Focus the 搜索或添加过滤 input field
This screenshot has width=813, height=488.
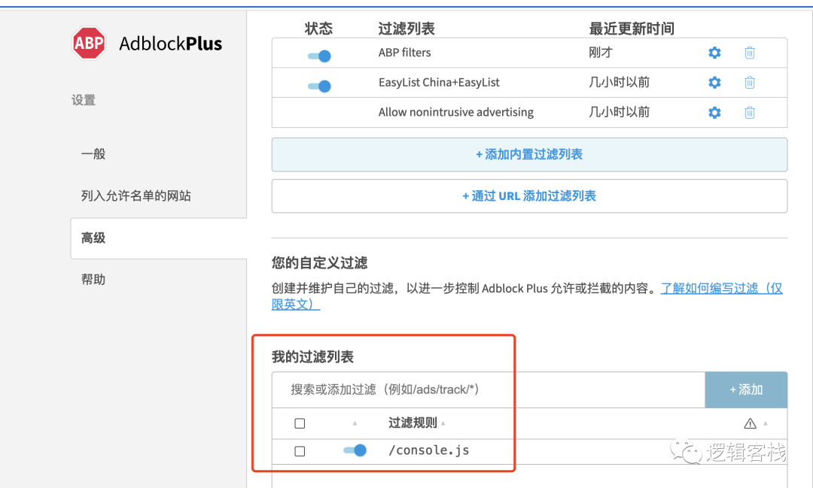pyautogui.click(x=488, y=389)
